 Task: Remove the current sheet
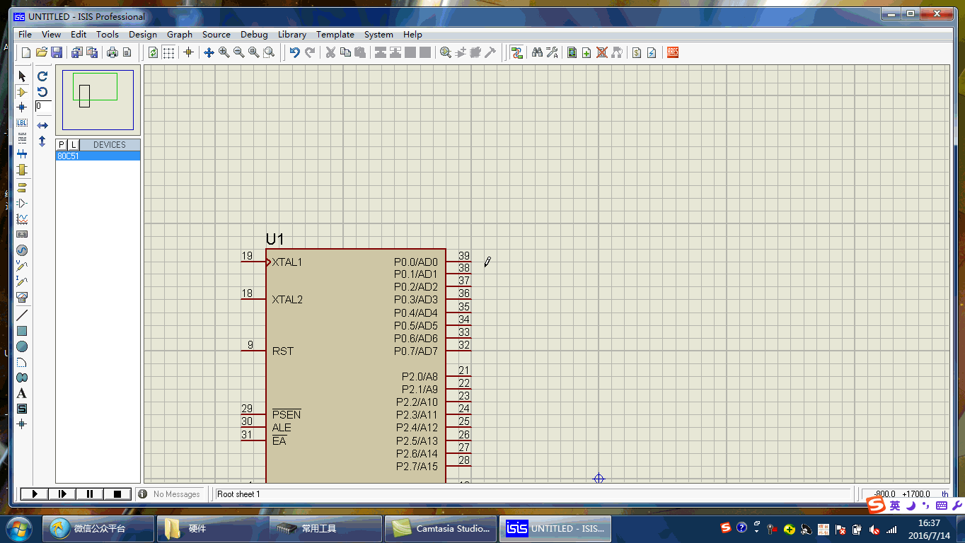[602, 52]
